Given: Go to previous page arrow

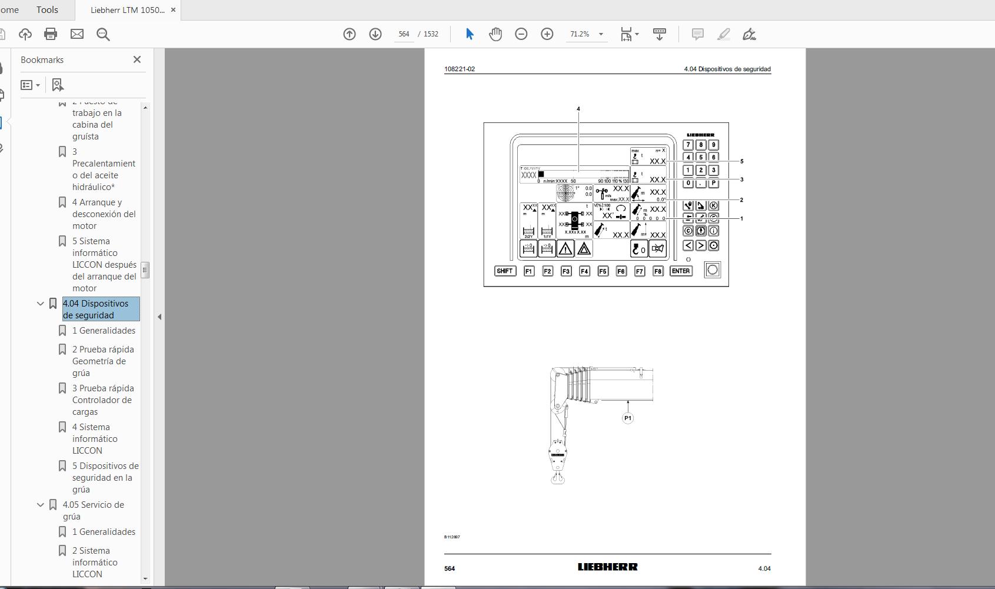Looking at the screenshot, I should (350, 34).
